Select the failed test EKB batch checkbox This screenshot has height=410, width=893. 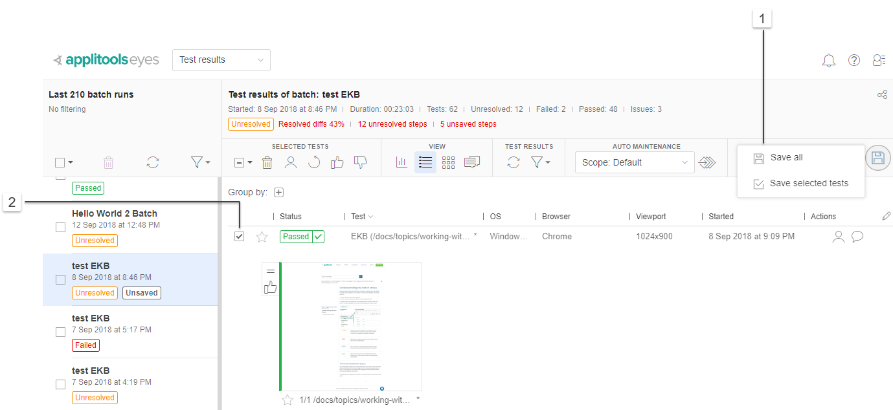(60, 332)
